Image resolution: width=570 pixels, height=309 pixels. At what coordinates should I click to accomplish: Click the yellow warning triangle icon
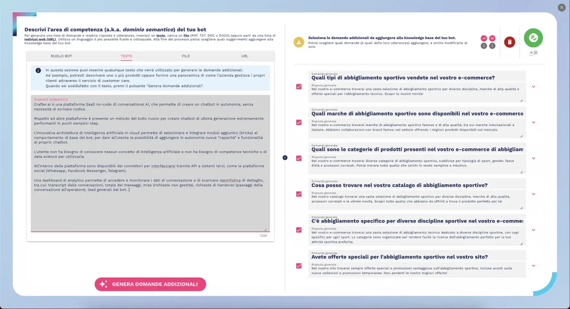(x=299, y=42)
